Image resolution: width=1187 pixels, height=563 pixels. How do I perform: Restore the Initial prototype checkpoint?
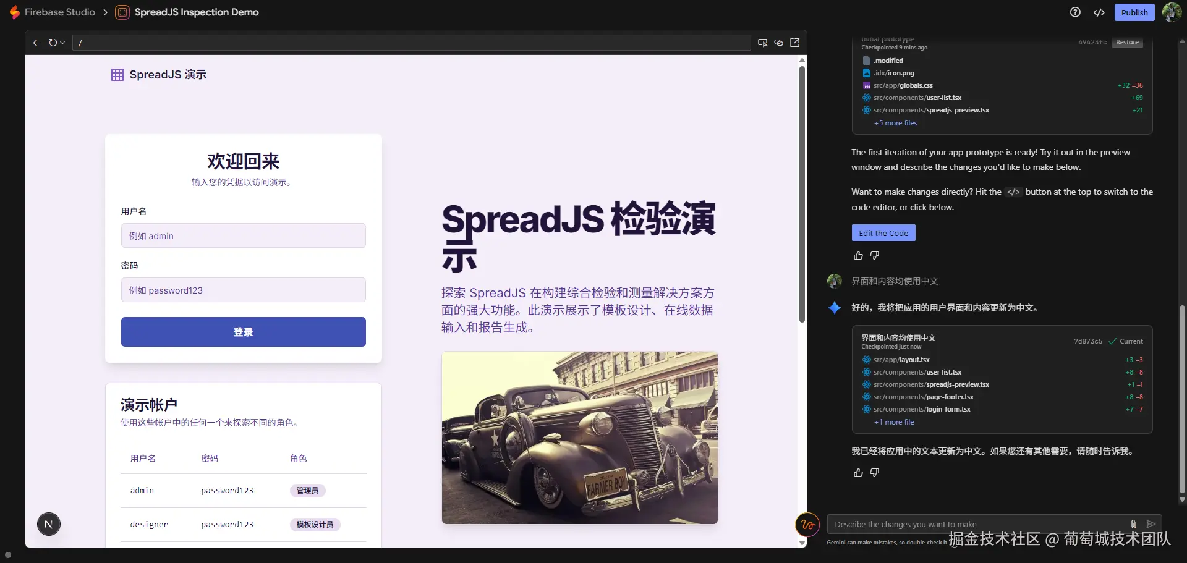click(x=1128, y=43)
